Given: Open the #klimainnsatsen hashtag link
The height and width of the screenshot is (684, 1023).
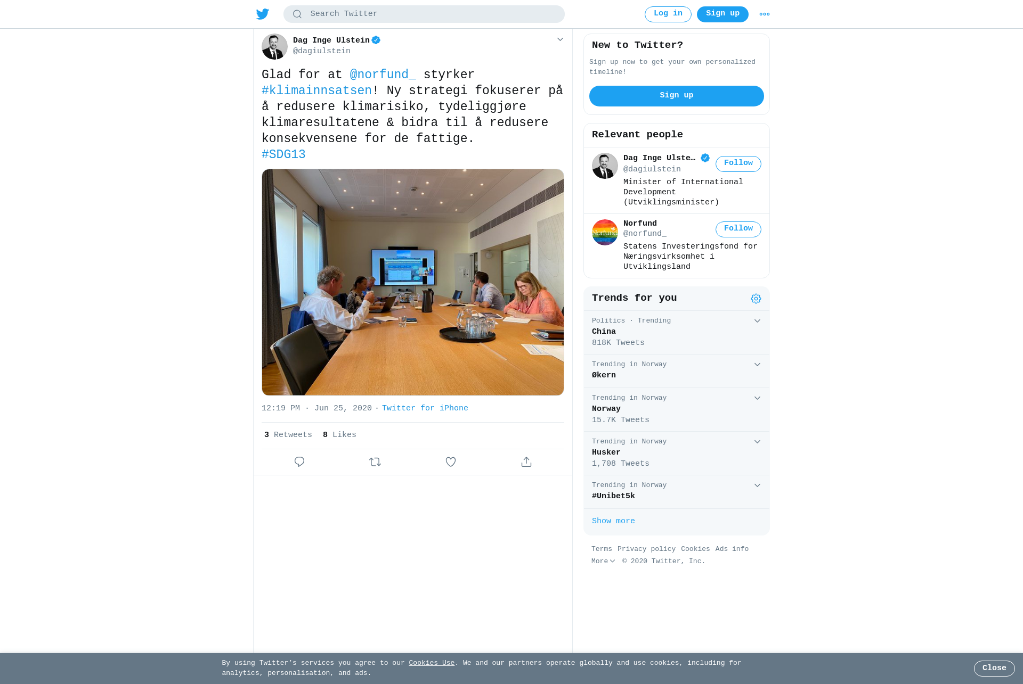Looking at the screenshot, I should pos(316,90).
